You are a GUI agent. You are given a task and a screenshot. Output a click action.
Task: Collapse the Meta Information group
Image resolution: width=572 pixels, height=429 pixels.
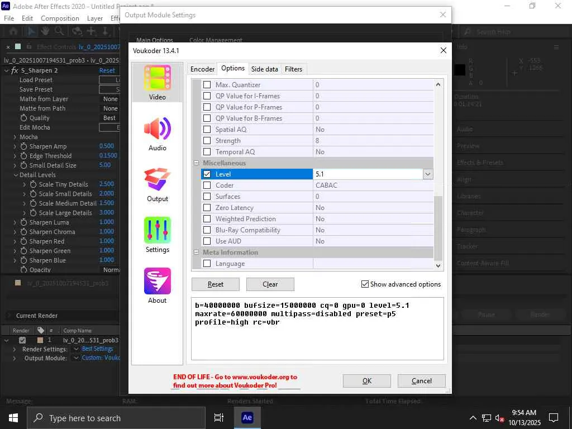pos(196,252)
